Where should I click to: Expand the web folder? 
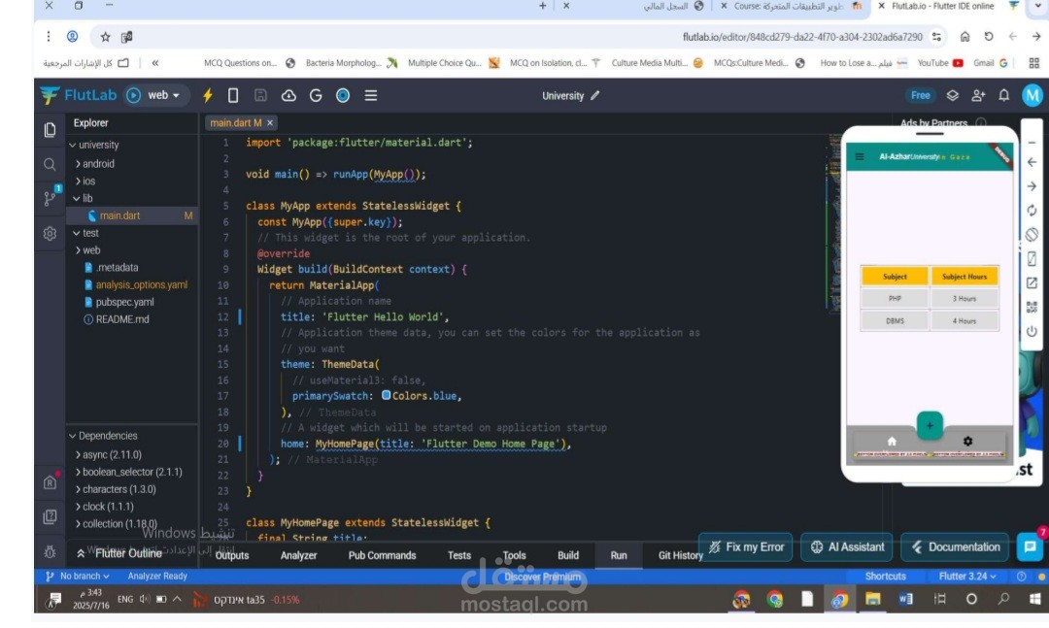[x=87, y=250]
